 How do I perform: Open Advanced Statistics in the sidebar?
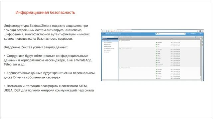click(108, 43)
